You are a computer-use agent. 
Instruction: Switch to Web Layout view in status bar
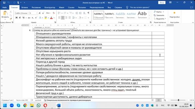click(x=165, y=100)
